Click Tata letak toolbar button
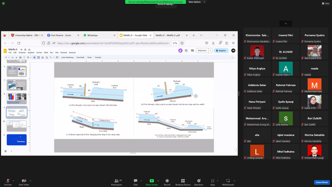The height and width of the screenshot is (187, 332). tap(80, 58)
